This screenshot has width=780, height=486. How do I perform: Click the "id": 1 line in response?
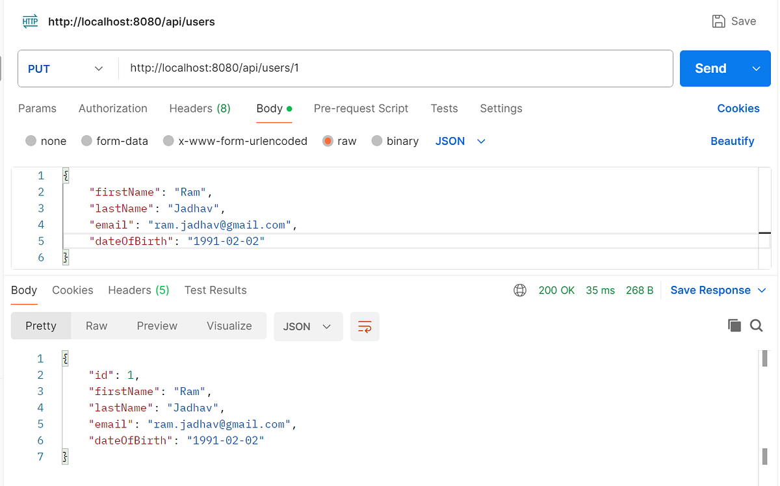coord(114,375)
